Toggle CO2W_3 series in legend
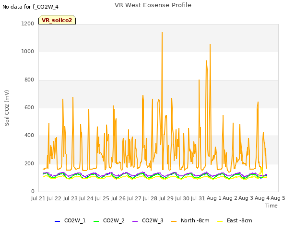This screenshot has width=307, height=230. (x=148, y=221)
